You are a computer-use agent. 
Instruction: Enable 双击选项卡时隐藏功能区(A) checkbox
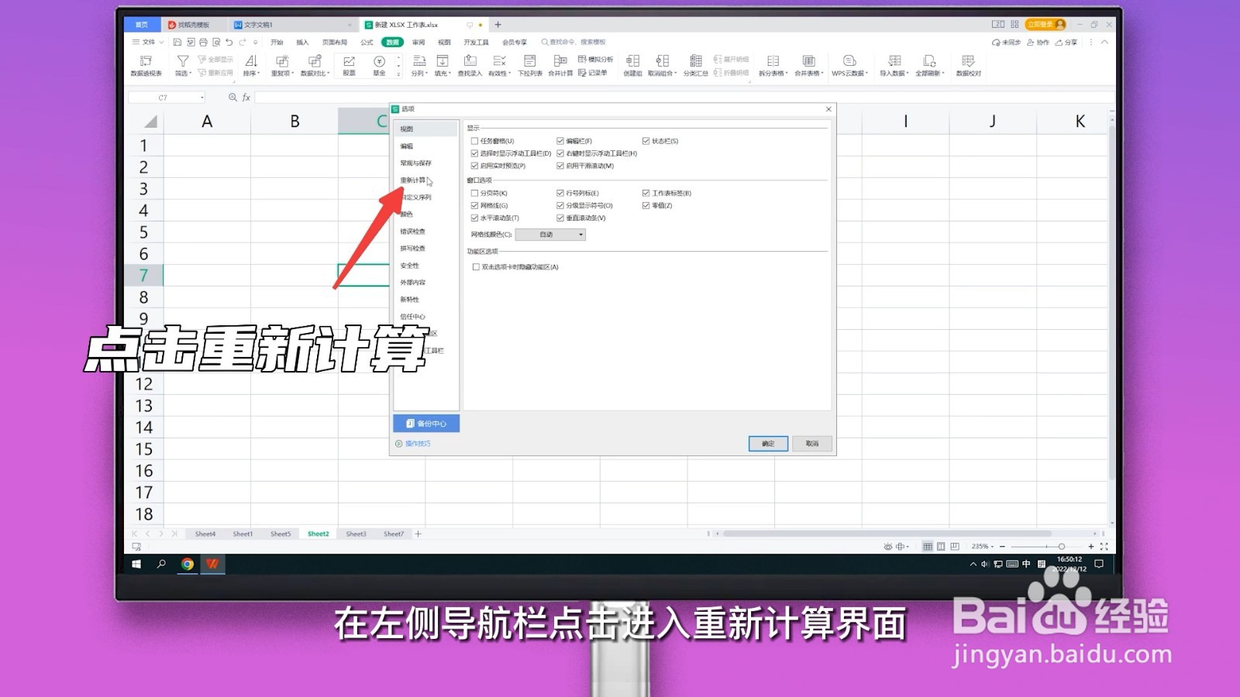click(x=476, y=266)
